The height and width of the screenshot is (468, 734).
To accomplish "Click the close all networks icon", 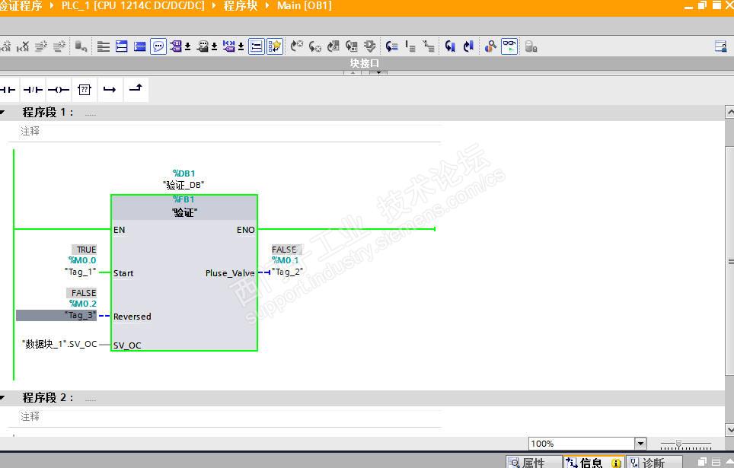I will [x=139, y=46].
